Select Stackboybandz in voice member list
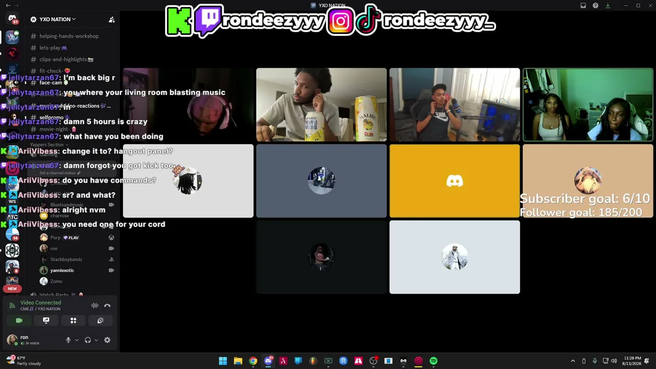The width and height of the screenshot is (656, 369). click(77, 259)
